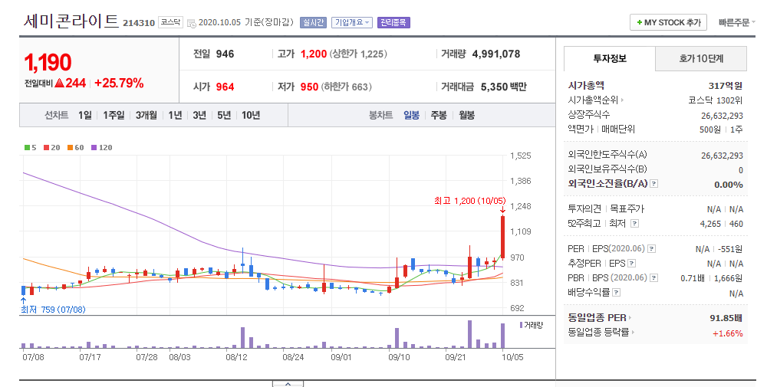Select the 1주일 line chart period
This screenshot has width=767, height=387.
(114, 115)
